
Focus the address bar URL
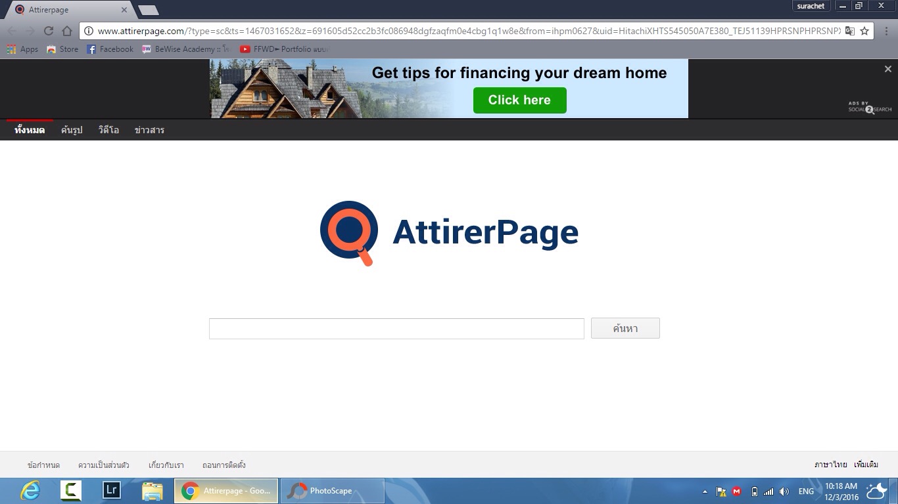pyautogui.click(x=469, y=31)
